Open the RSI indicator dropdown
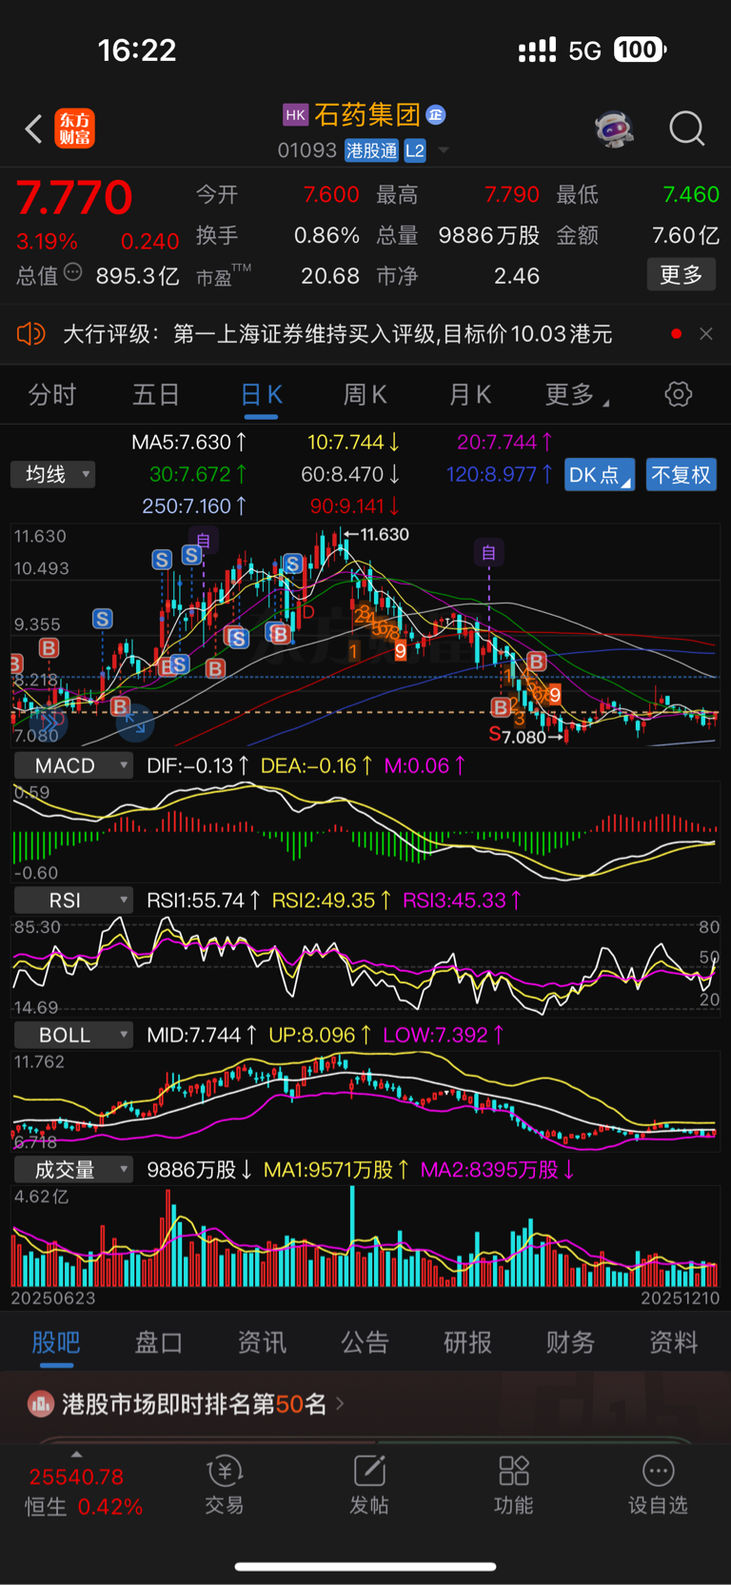 72,900
